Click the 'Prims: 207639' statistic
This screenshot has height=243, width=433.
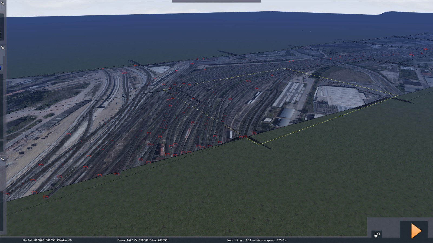159,240
